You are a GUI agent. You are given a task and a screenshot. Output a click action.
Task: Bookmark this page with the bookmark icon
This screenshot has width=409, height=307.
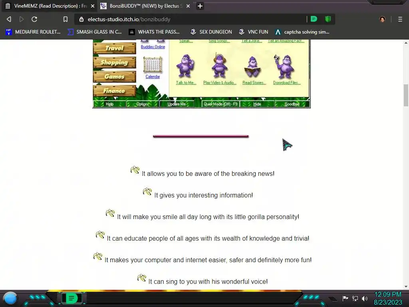[66, 19]
